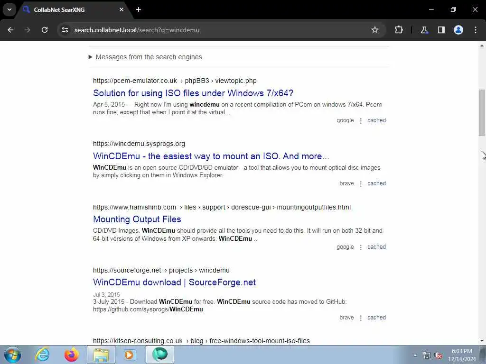Click the vertical scrollbar thumb
The height and width of the screenshot is (364, 486).
click(482, 112)
